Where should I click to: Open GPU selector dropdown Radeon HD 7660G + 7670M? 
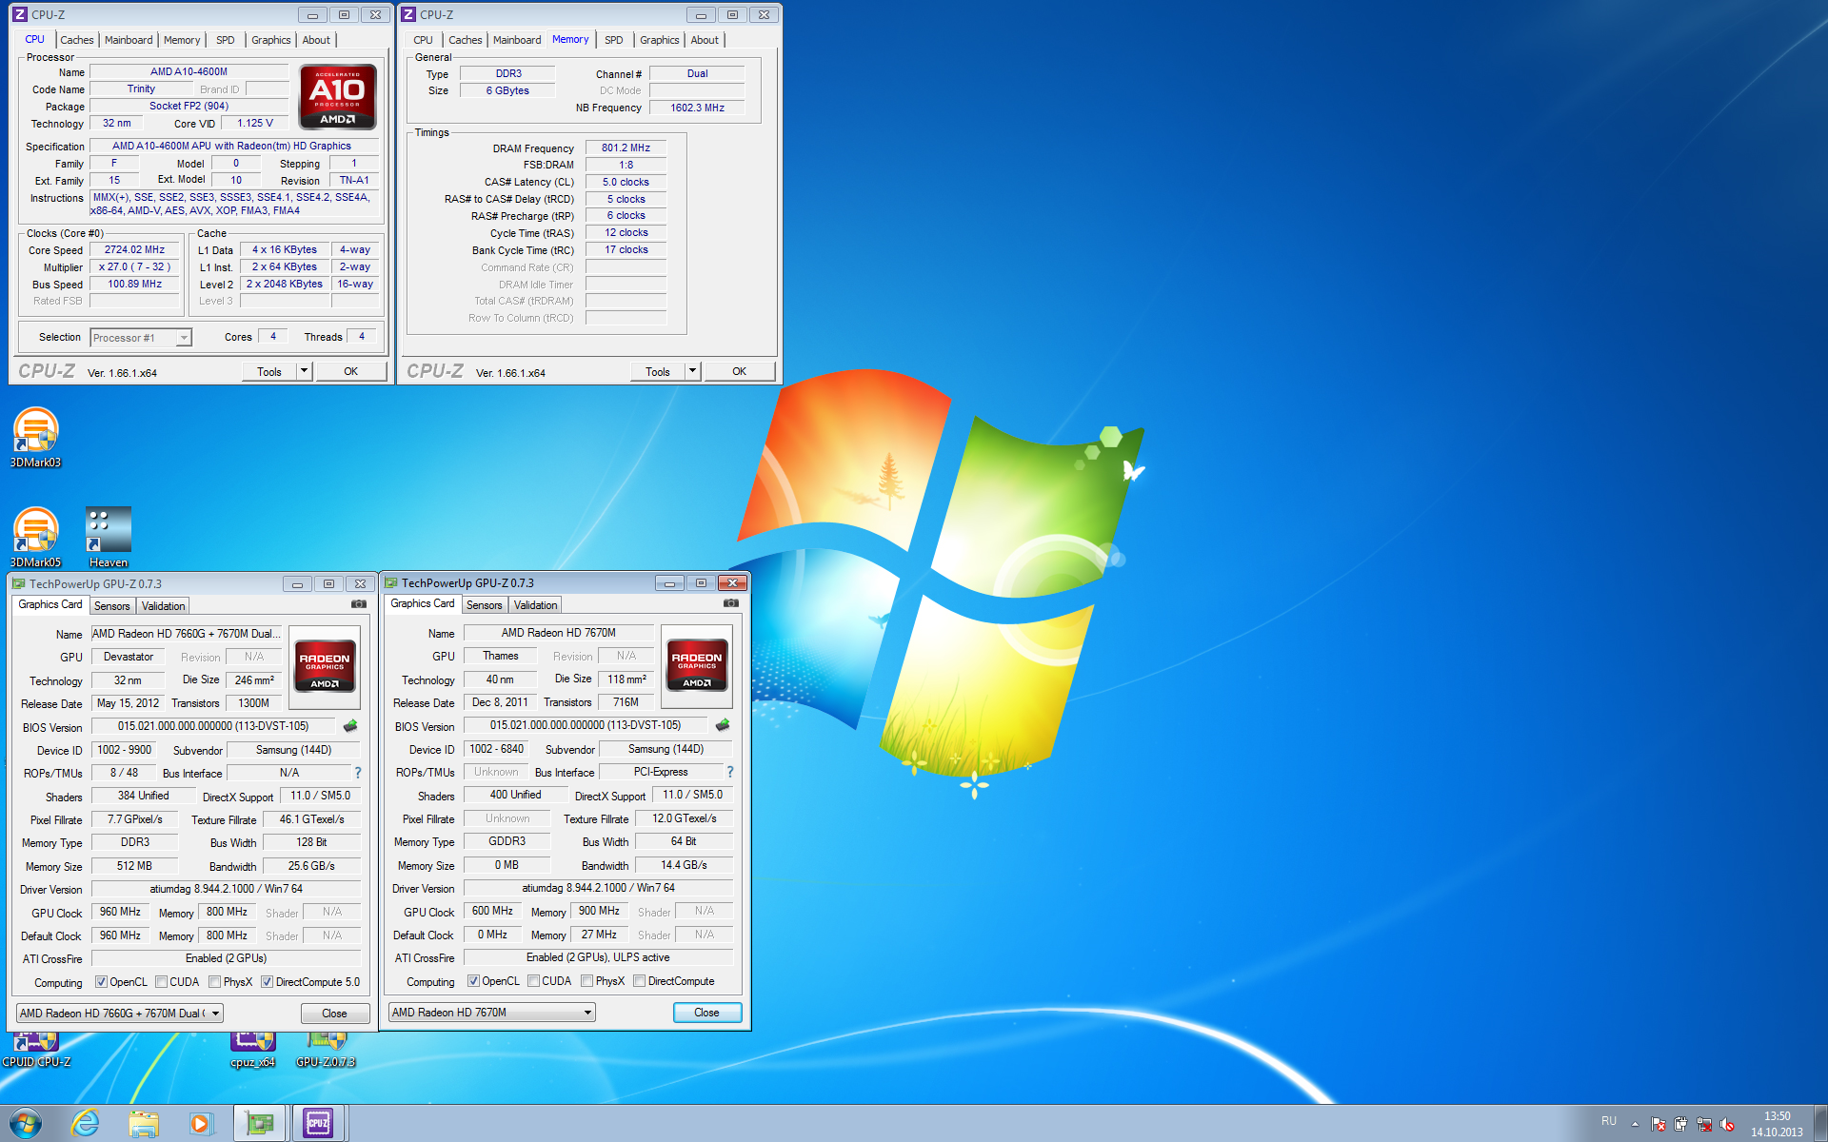coord(120,1014)
